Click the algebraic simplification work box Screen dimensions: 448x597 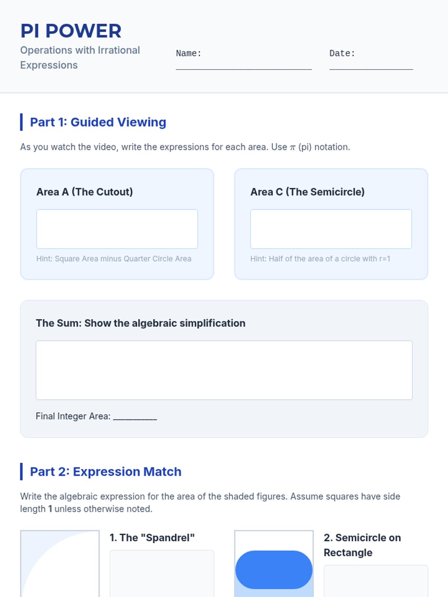tap(224, 370)
